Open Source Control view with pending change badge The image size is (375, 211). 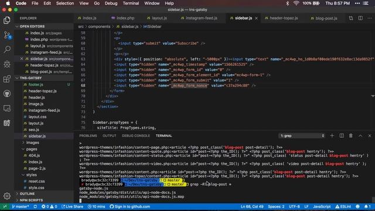(7, 35)
